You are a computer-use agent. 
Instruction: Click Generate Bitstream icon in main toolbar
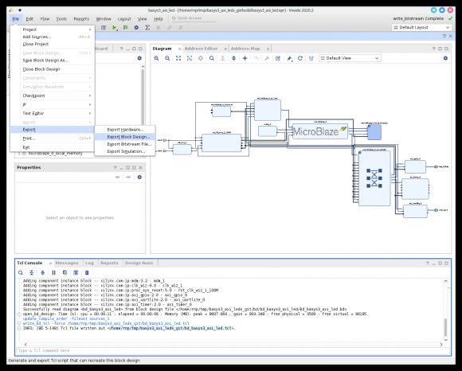[126, 27]
